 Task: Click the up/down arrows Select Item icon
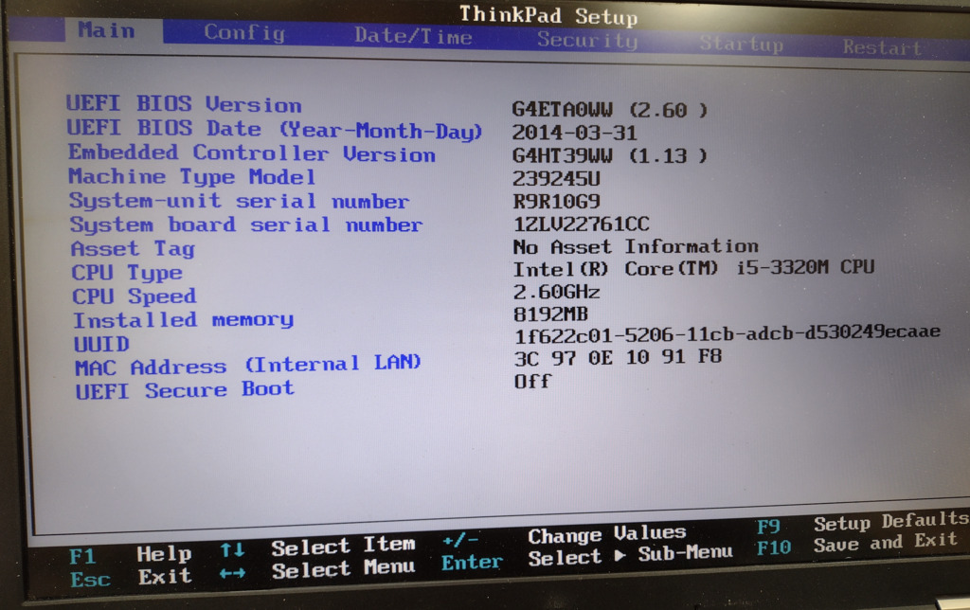pyautogui.click(x=233, y=548)
